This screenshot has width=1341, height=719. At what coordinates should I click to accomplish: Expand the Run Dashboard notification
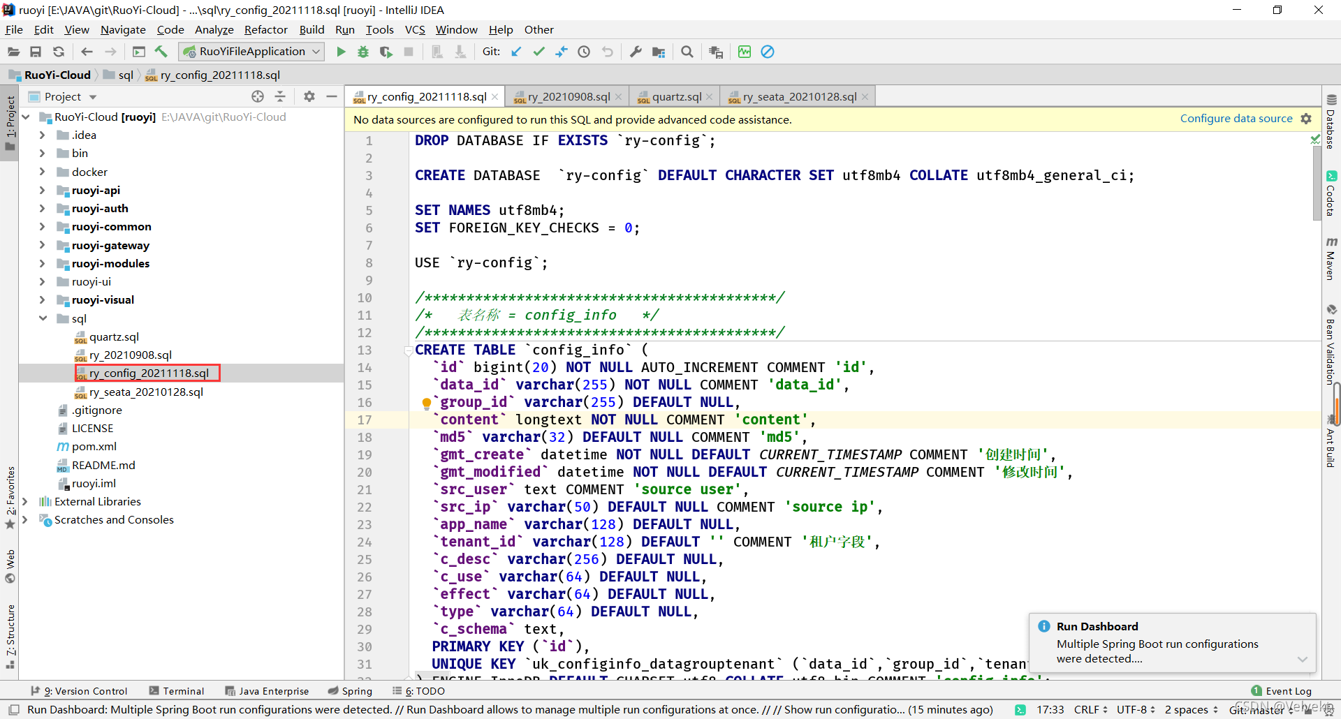click(x=1302, y=659)
